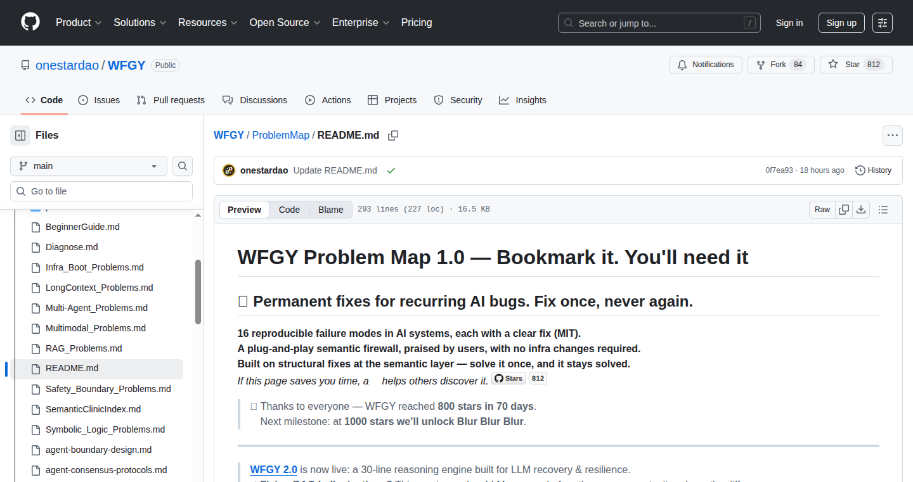Screen dimensions: 913x482
Task: Copy raw file contents icon
Action: pos(844,210)
